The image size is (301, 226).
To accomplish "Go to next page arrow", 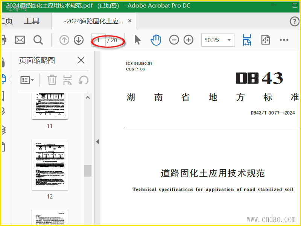I will (79, 40).
